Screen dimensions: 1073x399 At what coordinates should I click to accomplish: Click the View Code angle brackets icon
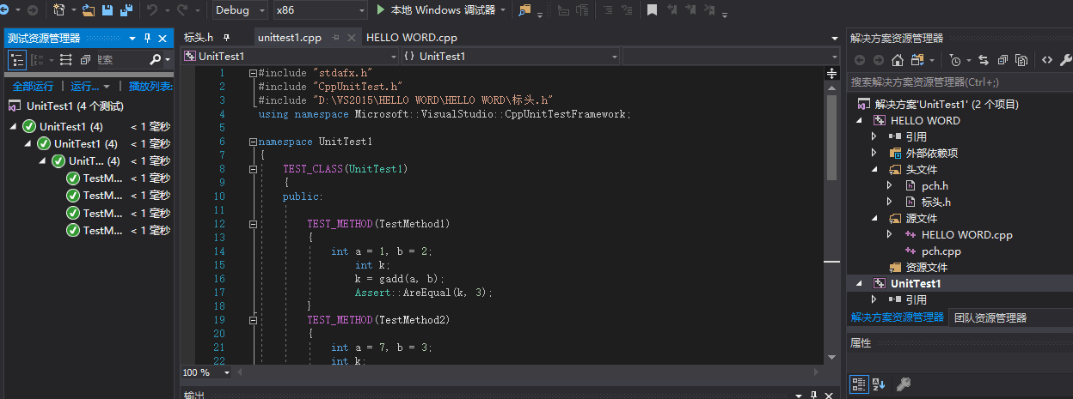click(1047, 60)
